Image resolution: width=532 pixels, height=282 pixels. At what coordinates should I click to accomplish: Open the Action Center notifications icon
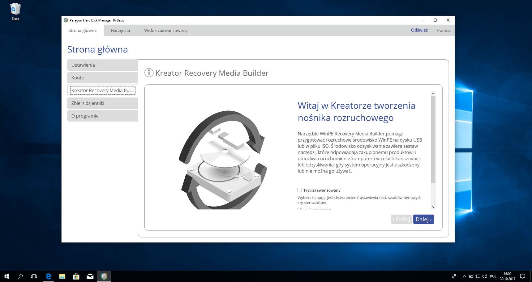pos(523,276)
